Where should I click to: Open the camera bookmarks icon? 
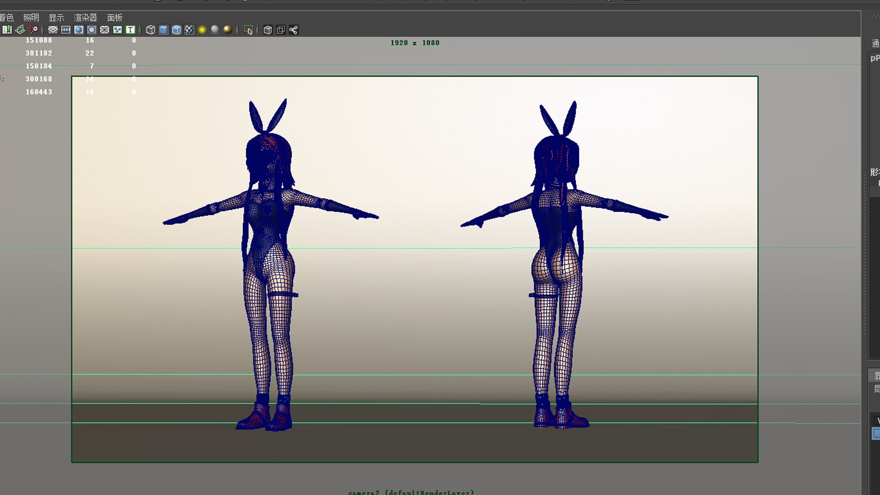[x=7, y=30]
